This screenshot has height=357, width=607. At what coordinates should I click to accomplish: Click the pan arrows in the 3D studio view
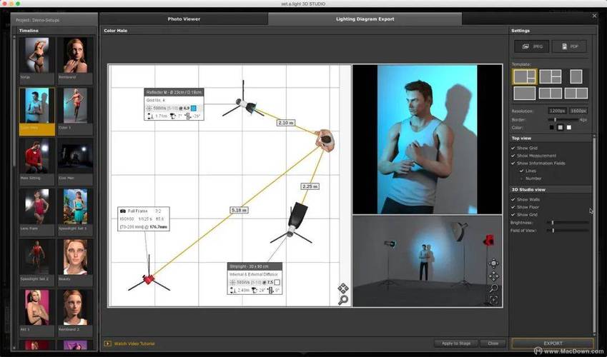tap(493, 276)
